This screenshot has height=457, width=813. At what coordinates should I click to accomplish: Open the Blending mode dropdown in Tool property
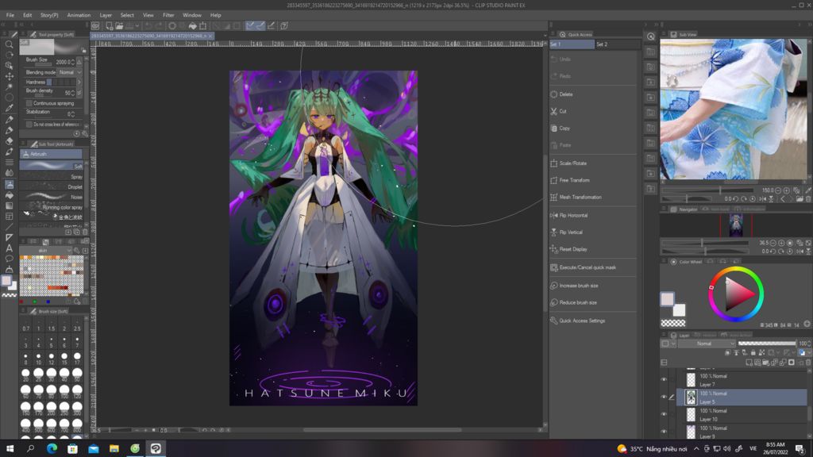click(x=69, y=72)
